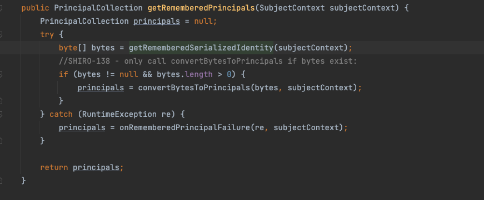Image resolution: width=484 pixels, height=200 pixels.
Task: Click highlighted getRememberedSerializedIdentity call
Action: pyautogui.click(x=201, y=48)
